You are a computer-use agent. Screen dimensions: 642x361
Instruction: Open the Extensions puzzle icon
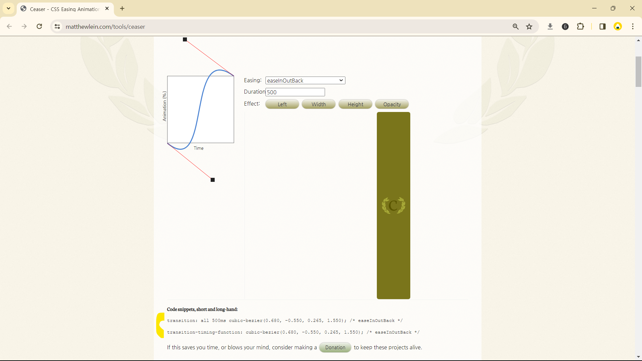coord(580,26)
